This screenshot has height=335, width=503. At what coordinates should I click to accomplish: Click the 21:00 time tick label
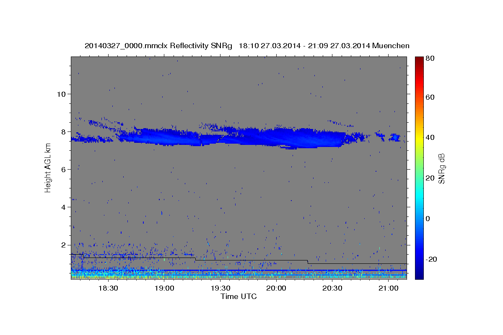click(x=388, y=289)
